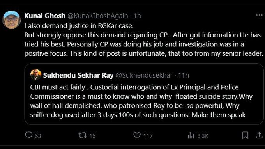
Task: Click the repost arrows icon
Action: (x=83, y=135)
